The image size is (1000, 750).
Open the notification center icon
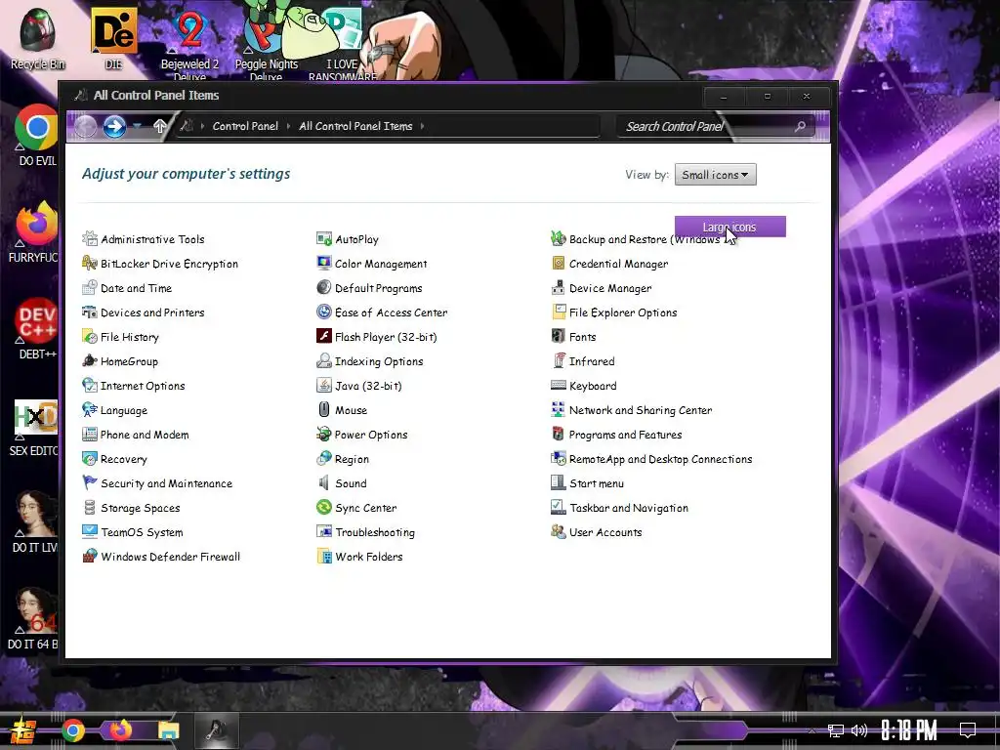968,729
